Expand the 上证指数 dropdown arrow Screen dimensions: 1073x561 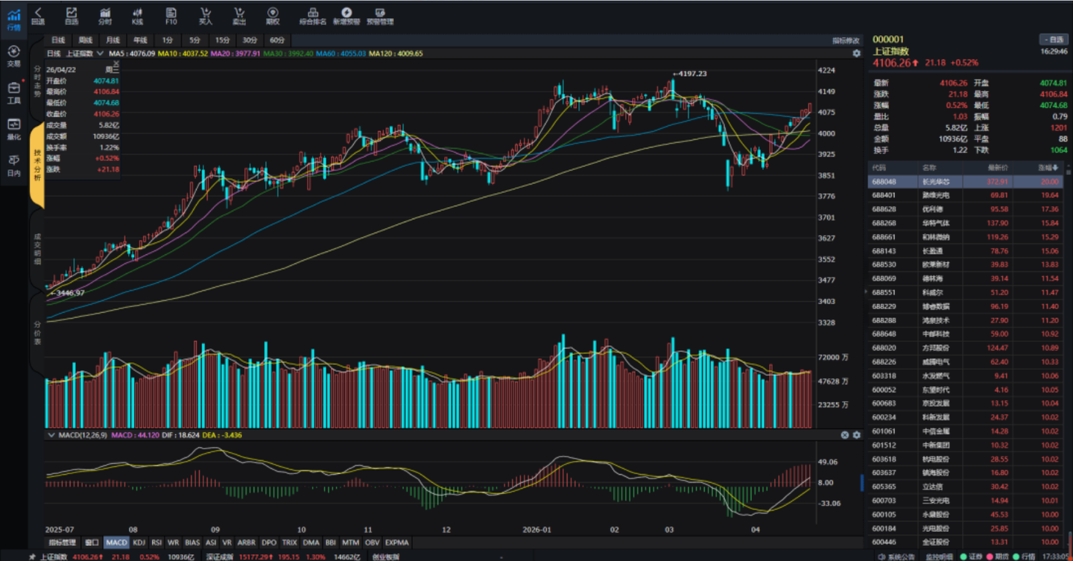pos(101,54)
